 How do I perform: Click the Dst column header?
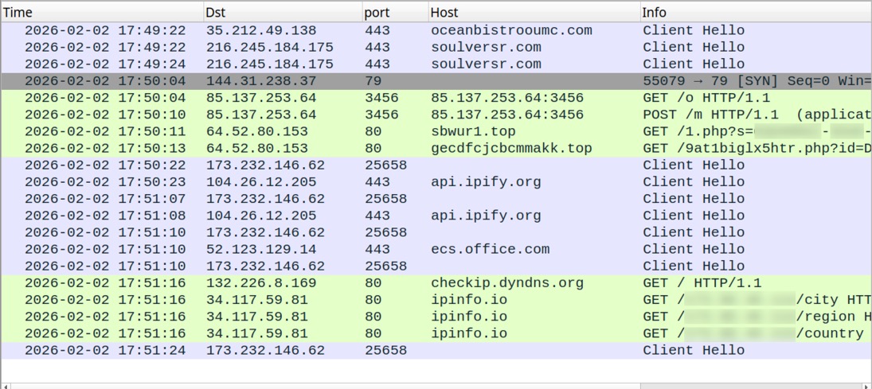[279, 12]
